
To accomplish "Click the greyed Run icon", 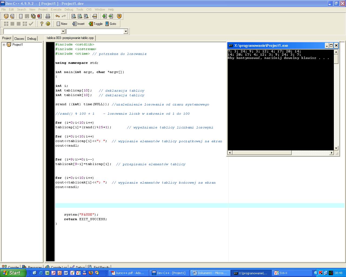I will [12, 24].
